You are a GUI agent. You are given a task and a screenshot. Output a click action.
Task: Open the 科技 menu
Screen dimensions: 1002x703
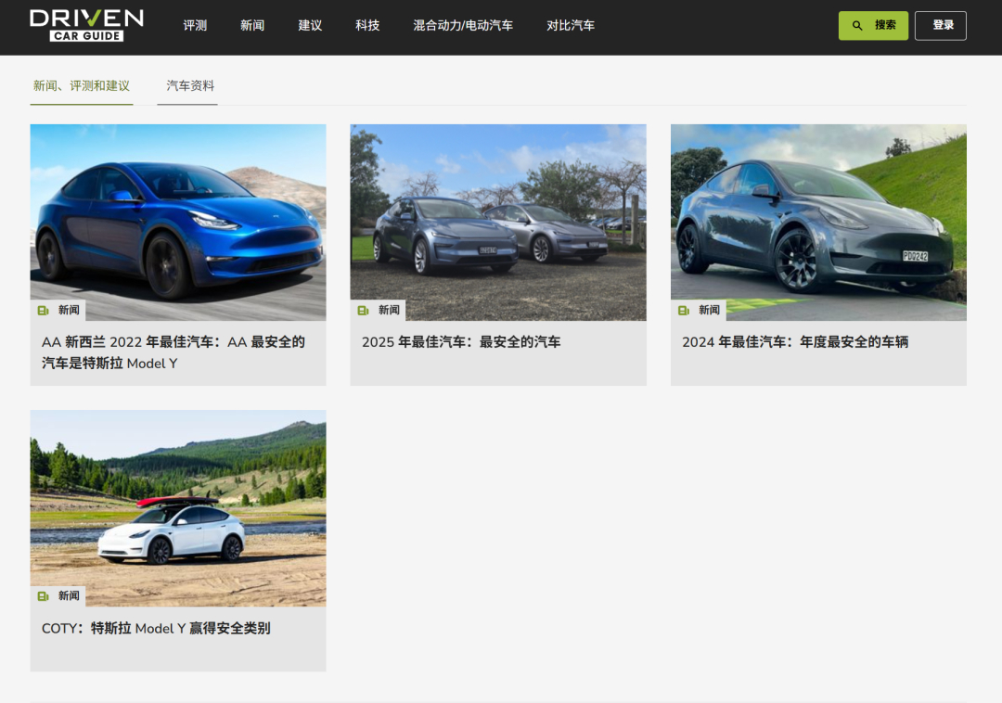(367, 26)
